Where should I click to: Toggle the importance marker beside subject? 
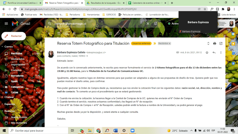coord(155,44)
